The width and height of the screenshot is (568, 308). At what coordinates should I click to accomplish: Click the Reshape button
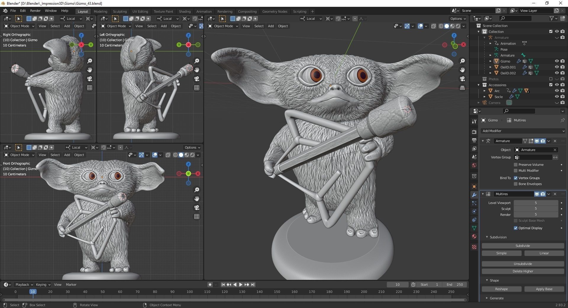[501, 289]
